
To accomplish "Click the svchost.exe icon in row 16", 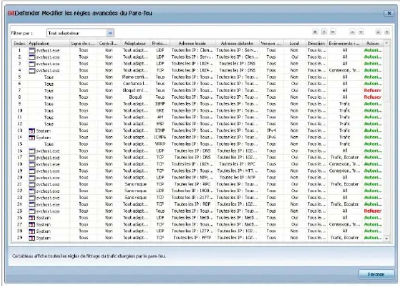I will (32, 151).
